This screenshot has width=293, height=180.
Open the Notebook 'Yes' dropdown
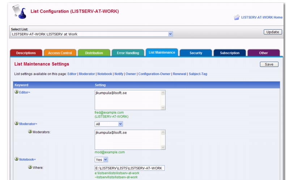[x=101, y=160]
